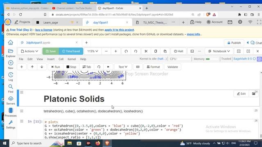Screen dimensions: 262x147
Task: Open the Kernel menu
Action: 72,59
